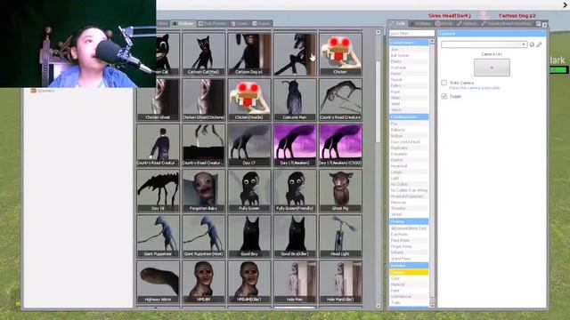570x320 pixels.
Task: Click spawn list scrollbar up arrow
Action: click(378, 32)
